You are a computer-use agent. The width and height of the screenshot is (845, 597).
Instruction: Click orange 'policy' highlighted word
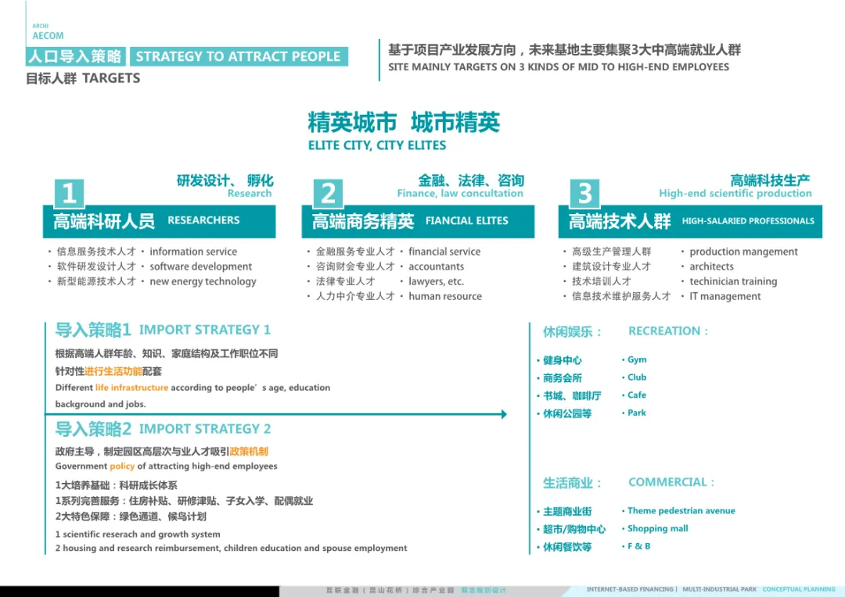point(122,467)
